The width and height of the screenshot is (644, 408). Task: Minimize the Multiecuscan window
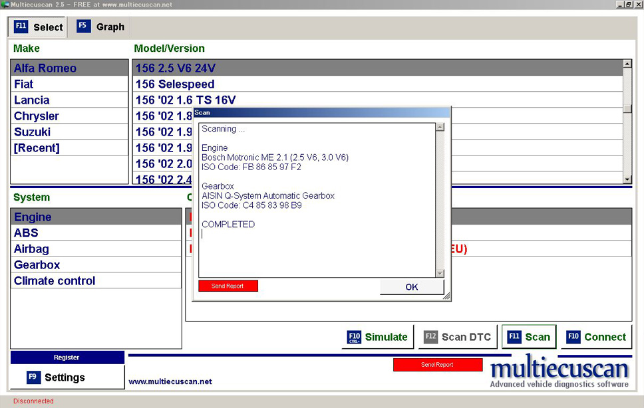click(620, 5)
